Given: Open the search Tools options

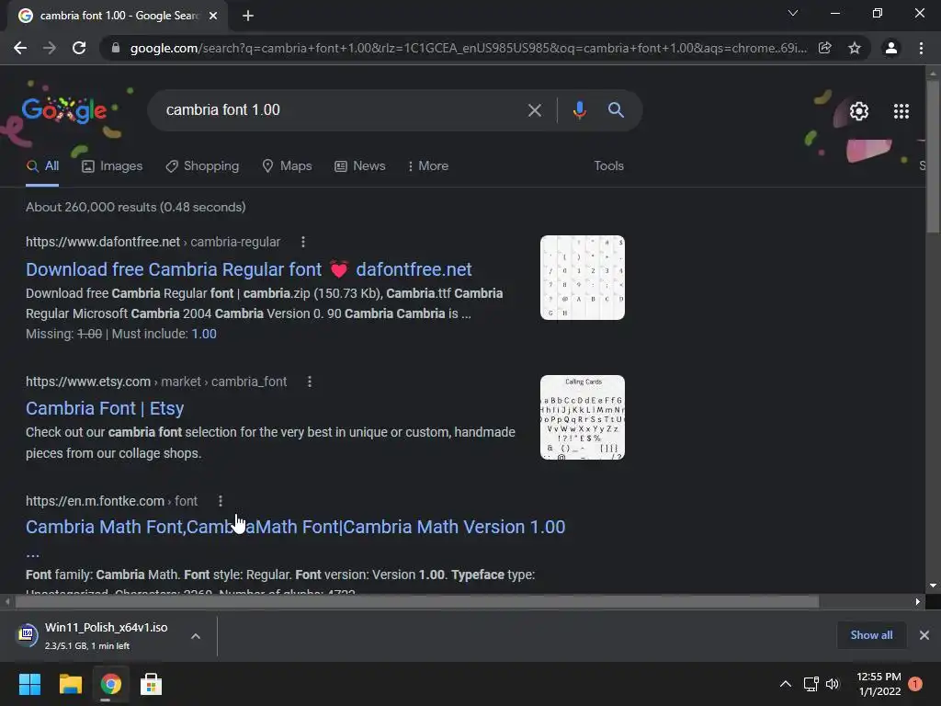Looking at the screenshot, I should coord(608,165).
